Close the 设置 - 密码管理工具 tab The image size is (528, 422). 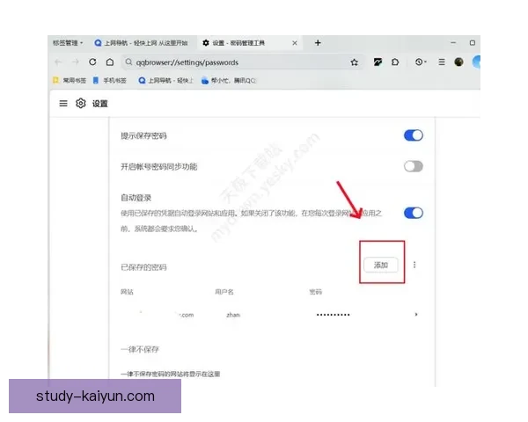pyautogui.click(x=295, y=43)
